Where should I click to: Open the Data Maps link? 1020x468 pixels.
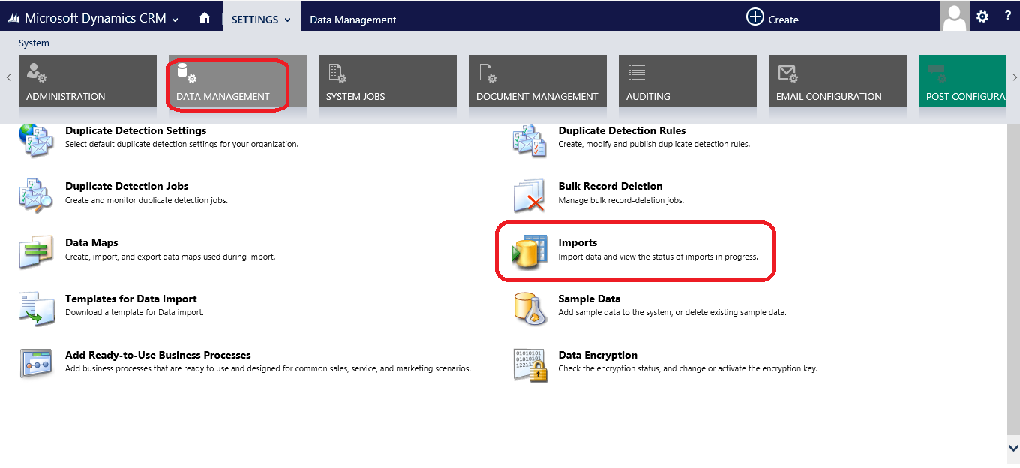click(x=91, y=242)
